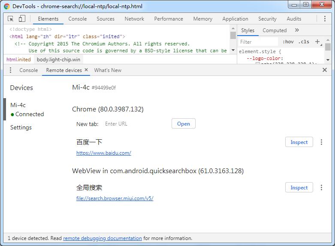Click the scroll-down arrow of the DOM tree scrollbar

pos(233,51)
